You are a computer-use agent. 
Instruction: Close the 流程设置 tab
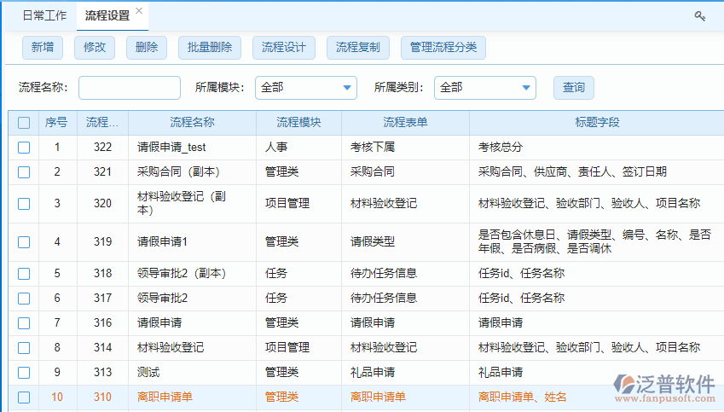[x=140, y=11]
